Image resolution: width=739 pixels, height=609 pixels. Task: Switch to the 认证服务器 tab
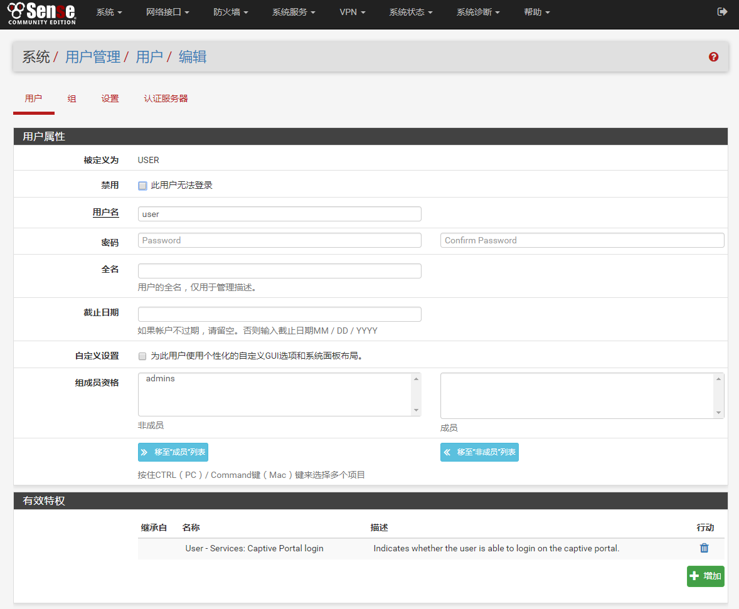click(166, 98)
